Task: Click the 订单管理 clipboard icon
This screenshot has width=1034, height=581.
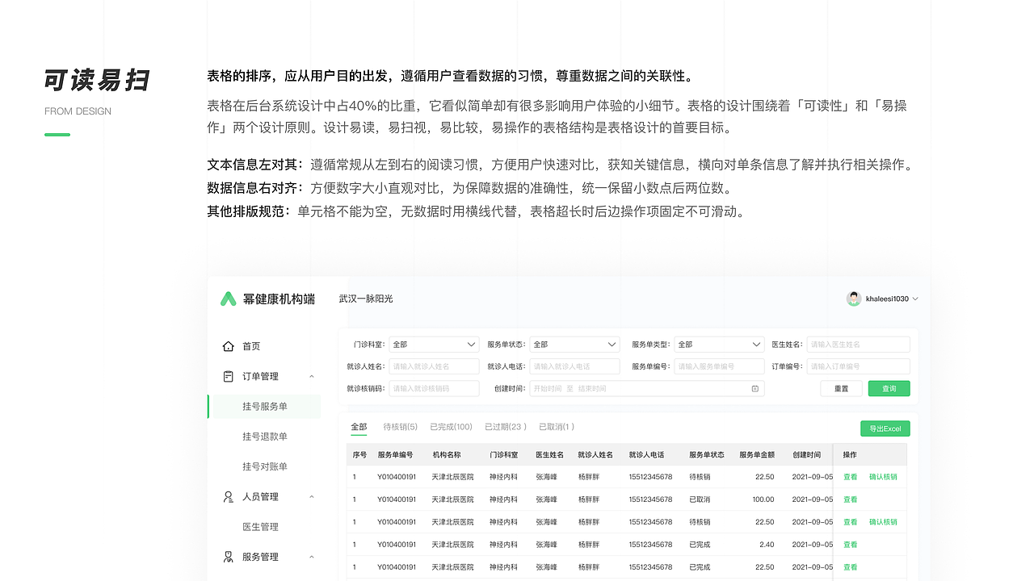Action: [x=228, y=376]
